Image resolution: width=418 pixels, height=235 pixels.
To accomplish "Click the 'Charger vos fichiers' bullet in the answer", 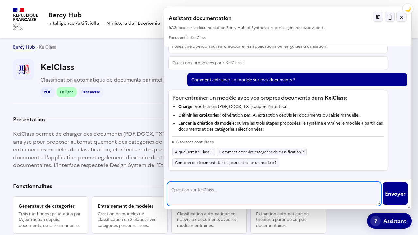I will pyautogui.click(x=233, y=107).
